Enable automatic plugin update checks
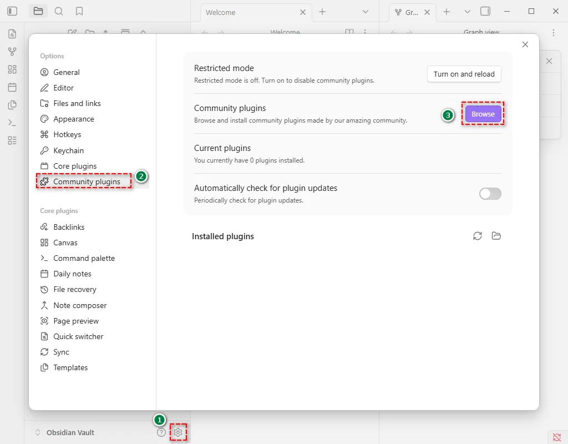Image resolution: width=568 pixels, height=444 pixels. point(490,194)
